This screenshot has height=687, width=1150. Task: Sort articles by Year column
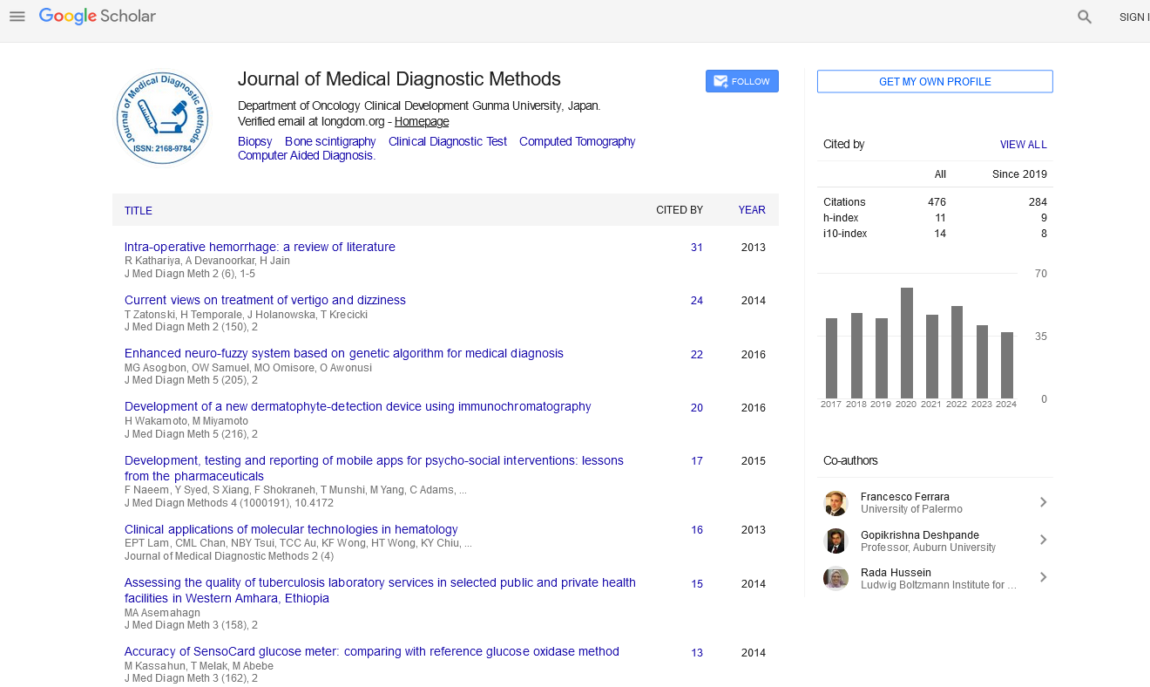(x=751, y=210)
